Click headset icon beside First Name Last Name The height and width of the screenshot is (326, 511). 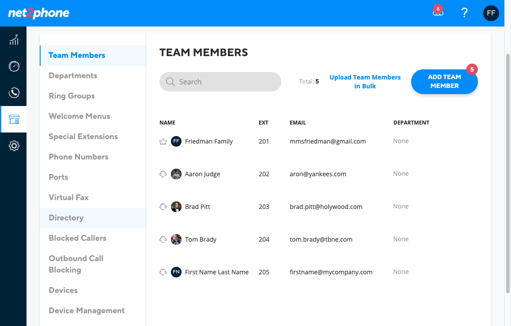point(163,272)
